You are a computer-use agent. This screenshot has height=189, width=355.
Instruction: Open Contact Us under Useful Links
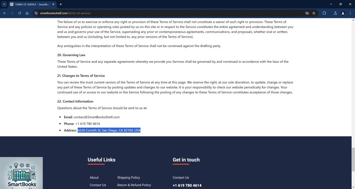point(98,185)
